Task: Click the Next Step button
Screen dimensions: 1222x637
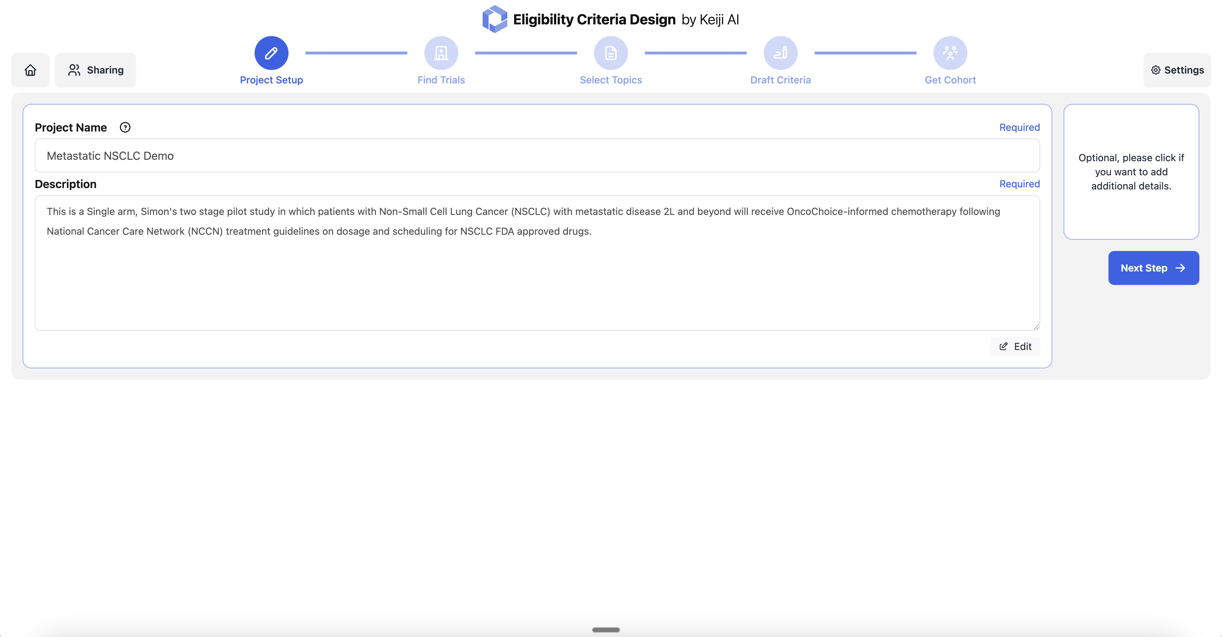Action: (x=1153, y=268)
